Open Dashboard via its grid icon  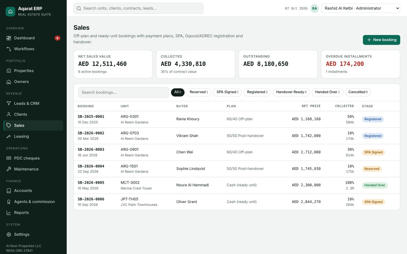[9, 38]
